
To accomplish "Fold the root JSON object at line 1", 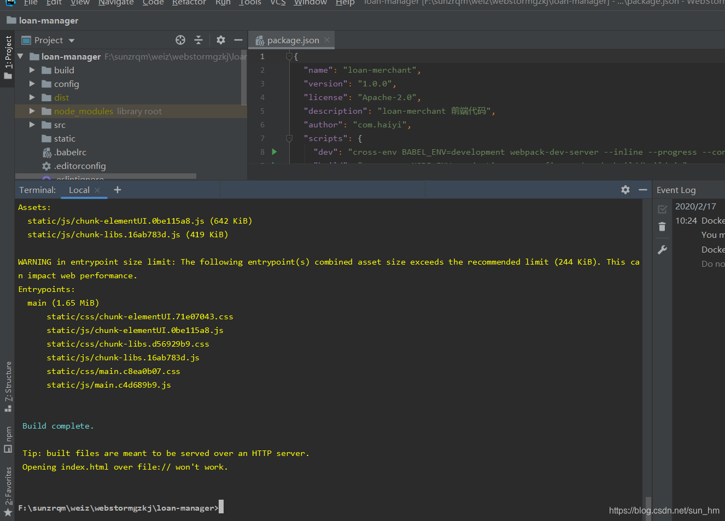I will click(x=289, y=56).
